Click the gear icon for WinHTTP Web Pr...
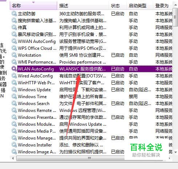 pos(14,83)
